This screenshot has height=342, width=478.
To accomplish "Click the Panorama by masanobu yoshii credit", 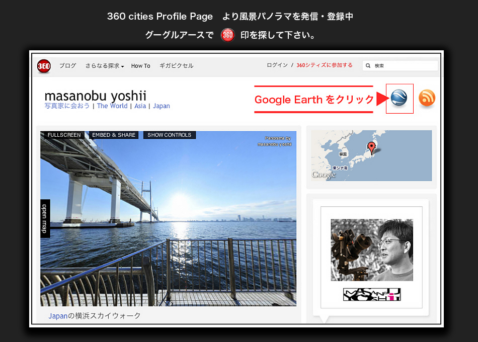I will (x=274, y=141).
